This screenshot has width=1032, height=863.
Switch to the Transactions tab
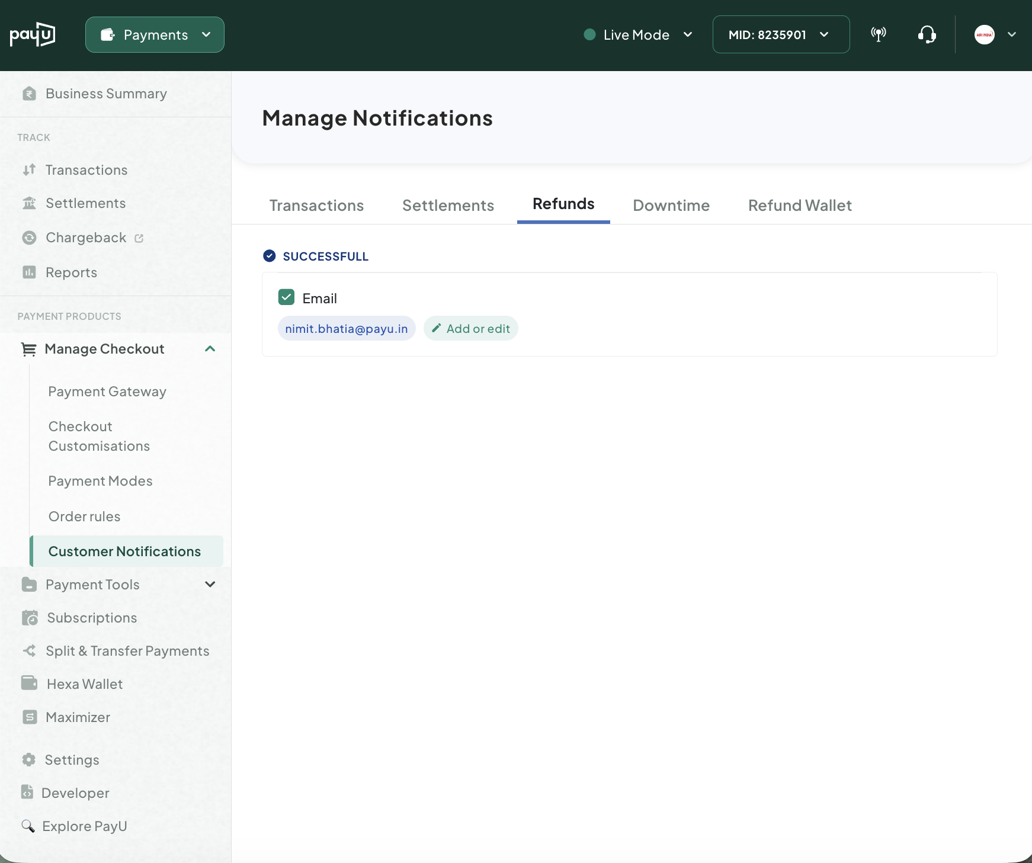coord(317,206)
